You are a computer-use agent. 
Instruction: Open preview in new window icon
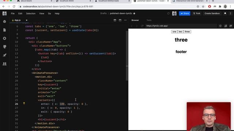pyautogui.click(x=231, y=26)
